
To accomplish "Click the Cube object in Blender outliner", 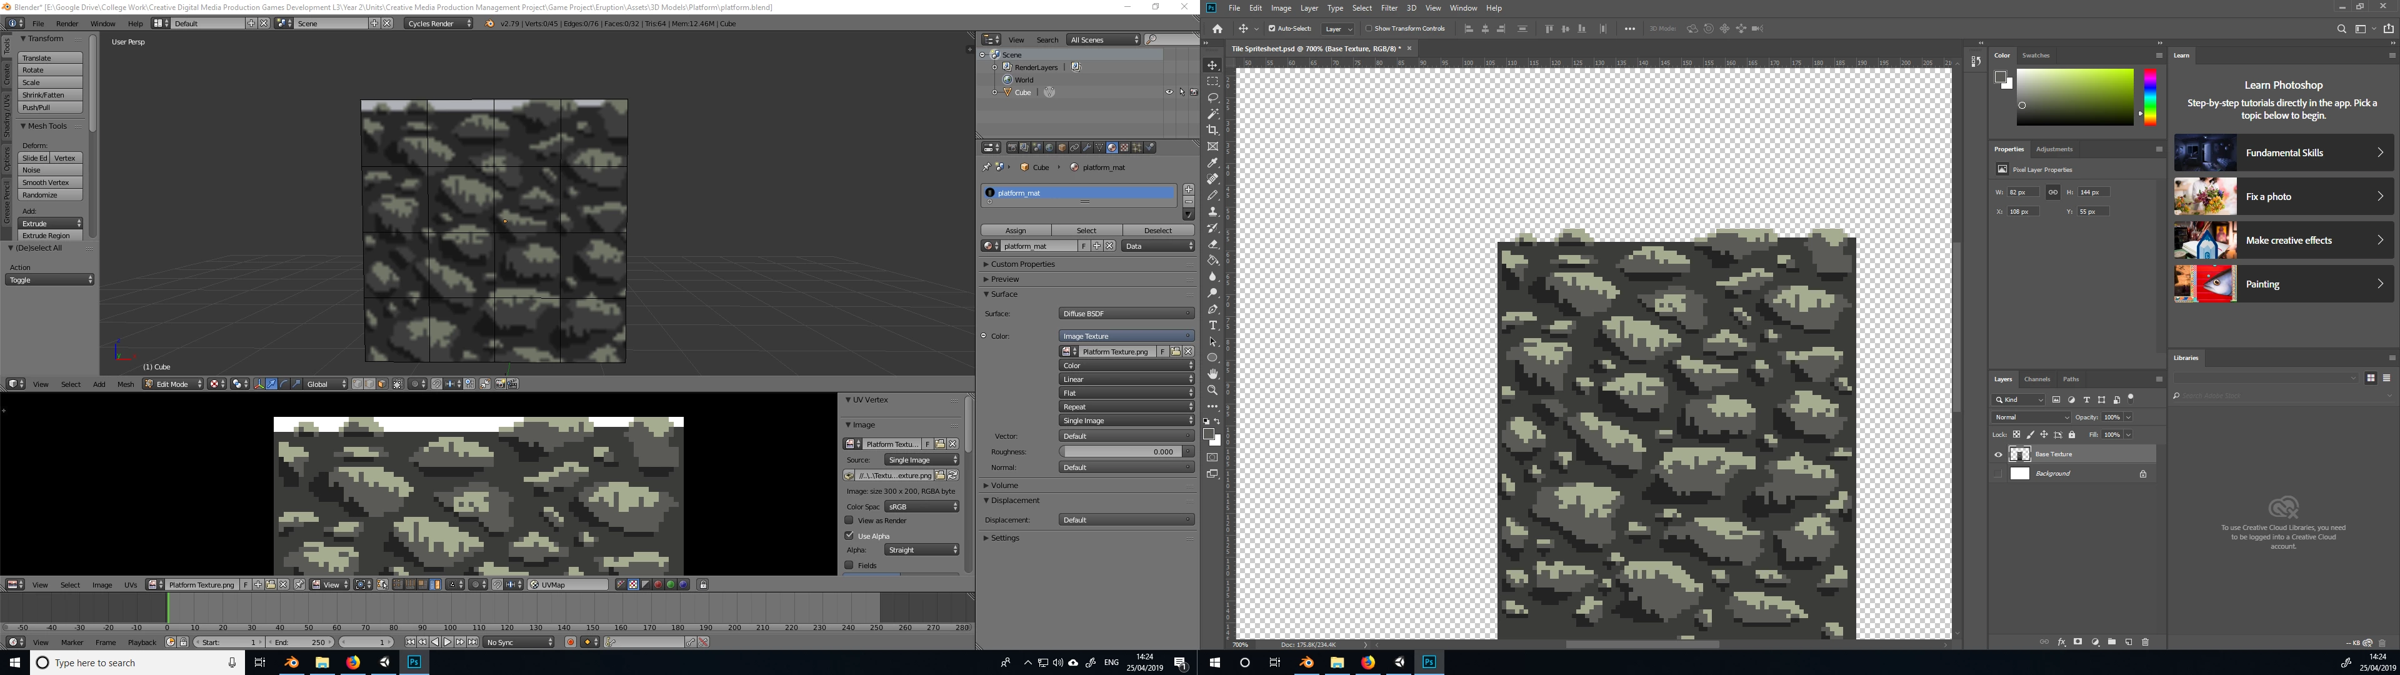I will coord(1023,92).
